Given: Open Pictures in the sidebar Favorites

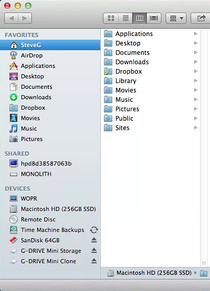Looking at the screenshot, I should tap(50, 139).
